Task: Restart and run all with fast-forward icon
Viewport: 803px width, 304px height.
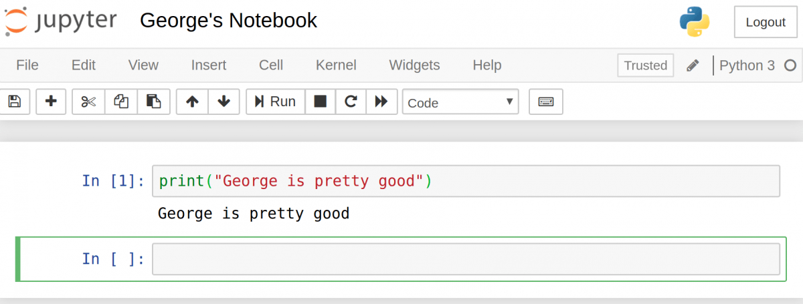Action: pos(381,102)
